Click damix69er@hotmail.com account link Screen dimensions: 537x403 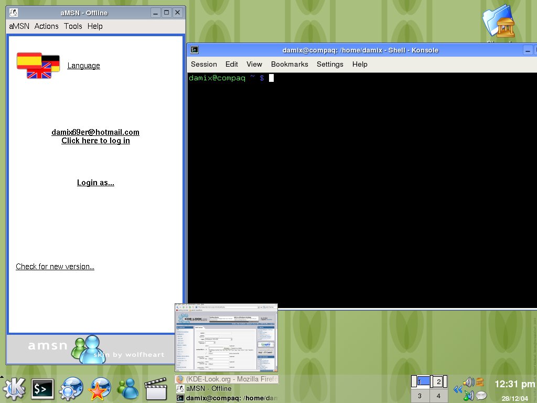pos(95,132)
